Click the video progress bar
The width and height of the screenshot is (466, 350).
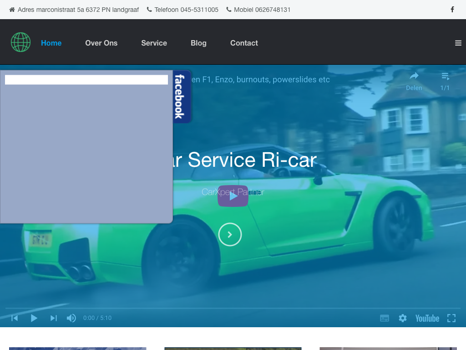coord(233,309)
